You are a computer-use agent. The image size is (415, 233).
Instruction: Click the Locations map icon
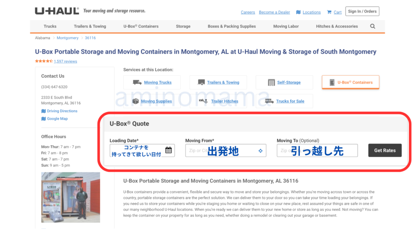298,12
